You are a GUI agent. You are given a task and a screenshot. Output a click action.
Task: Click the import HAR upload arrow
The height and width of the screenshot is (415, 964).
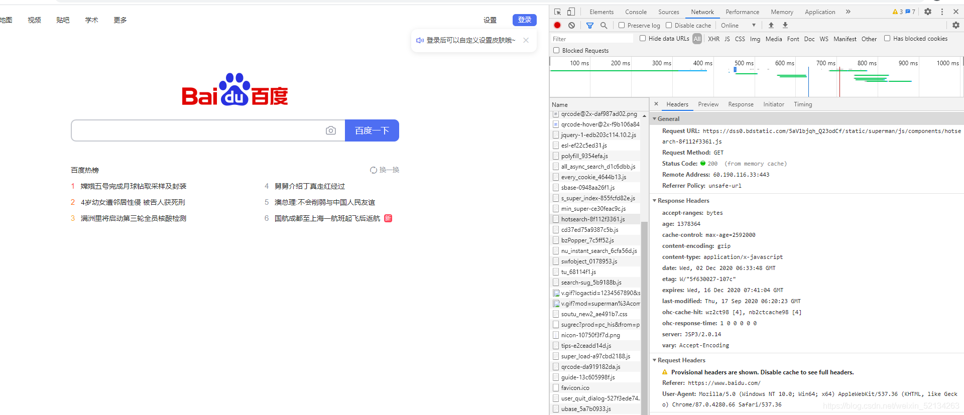[771, 25]
